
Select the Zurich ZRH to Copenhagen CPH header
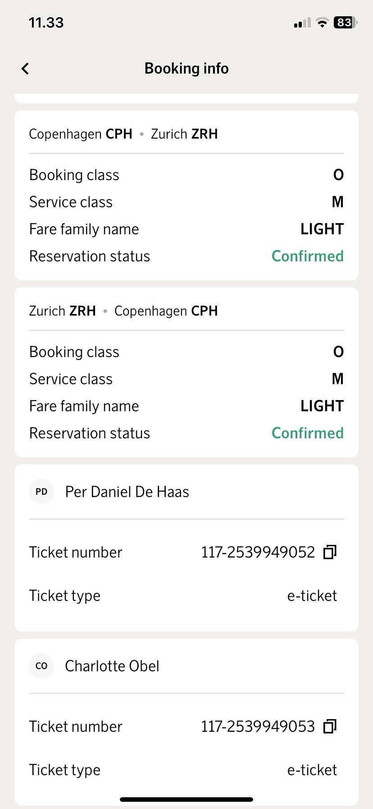(x=123, y=311)
